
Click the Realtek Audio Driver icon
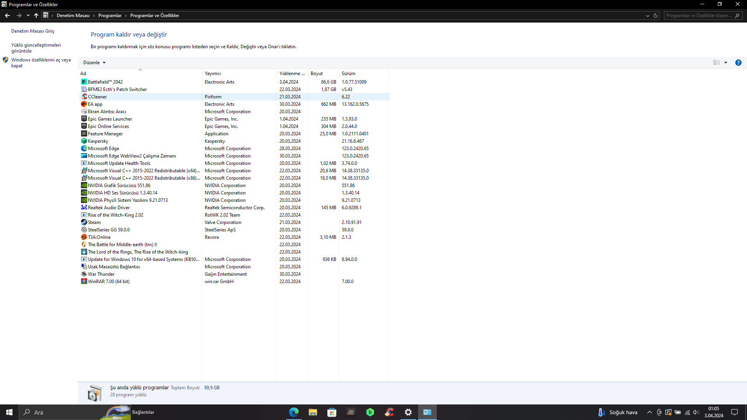[84, 208]
